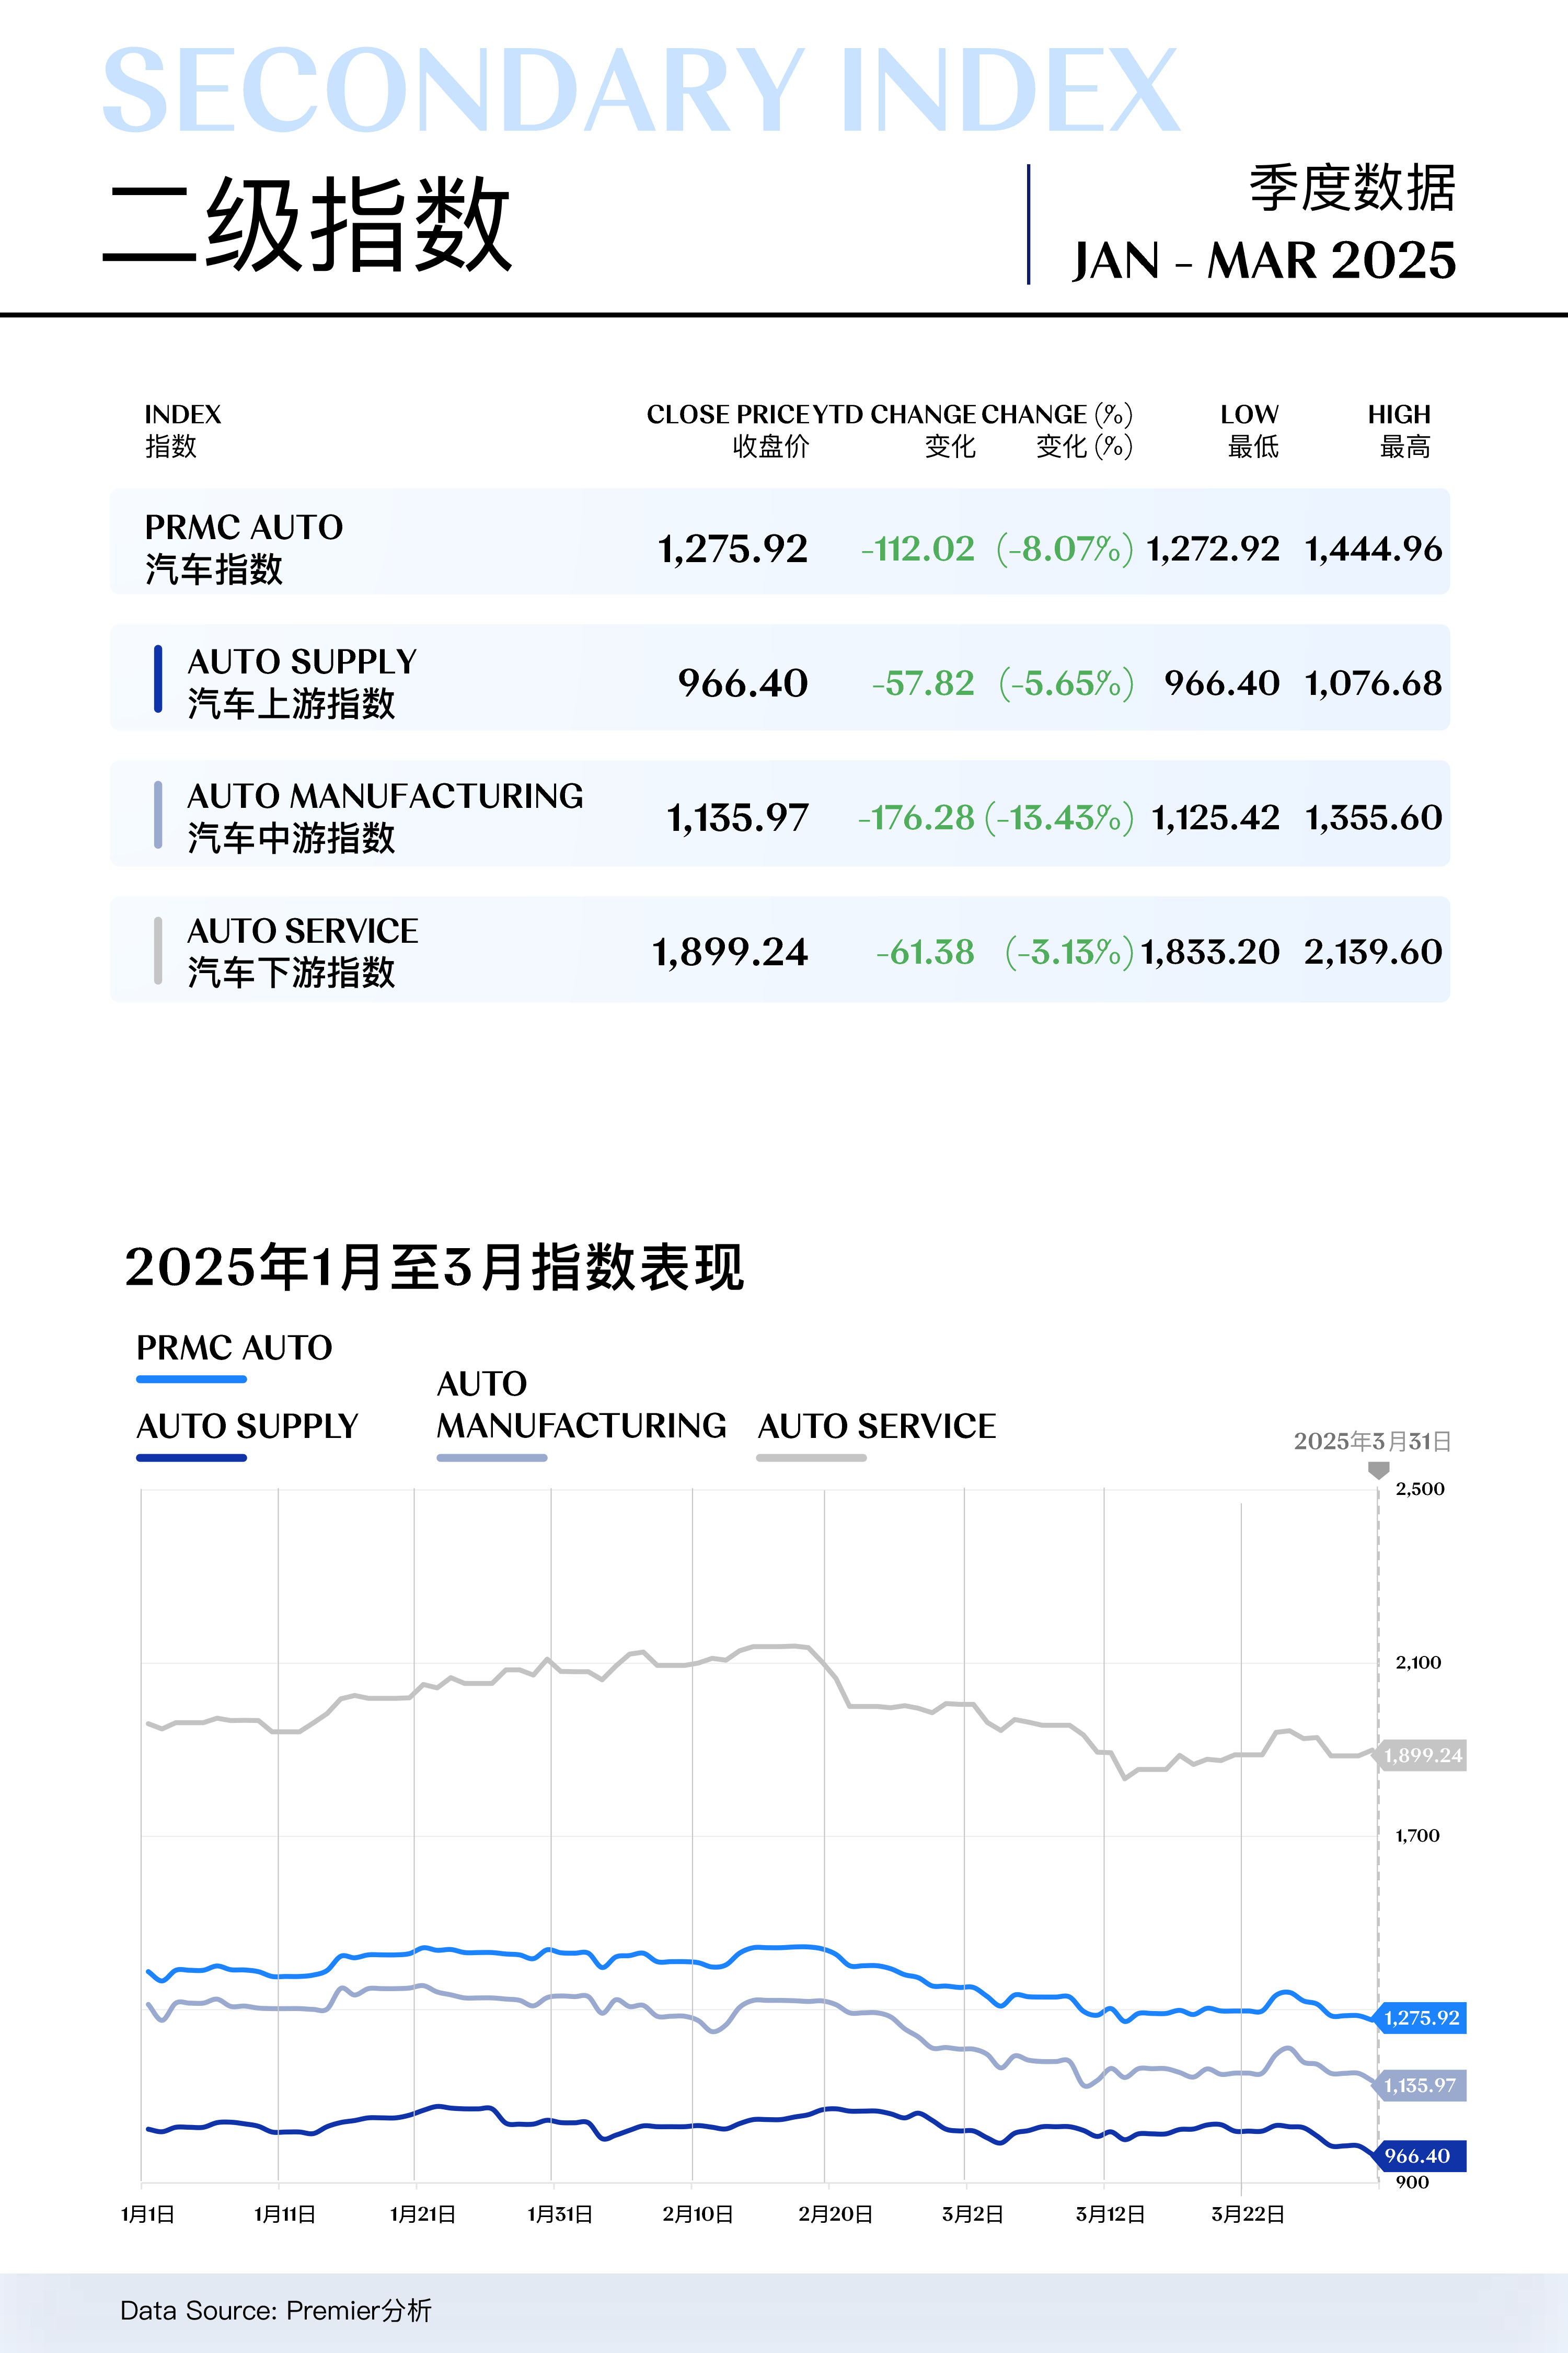Screen dimensions: 1568x2353
Task: Click the Data Source: Premier分析 footer text
Action: click(x=276, y=2310)
